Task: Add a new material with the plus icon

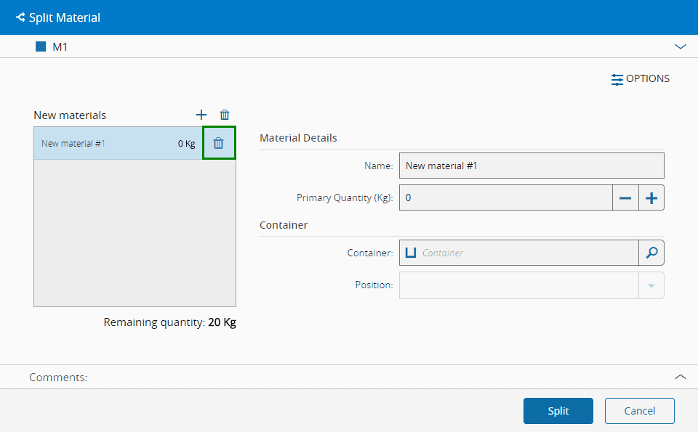Action: click(x=201, y=115)
